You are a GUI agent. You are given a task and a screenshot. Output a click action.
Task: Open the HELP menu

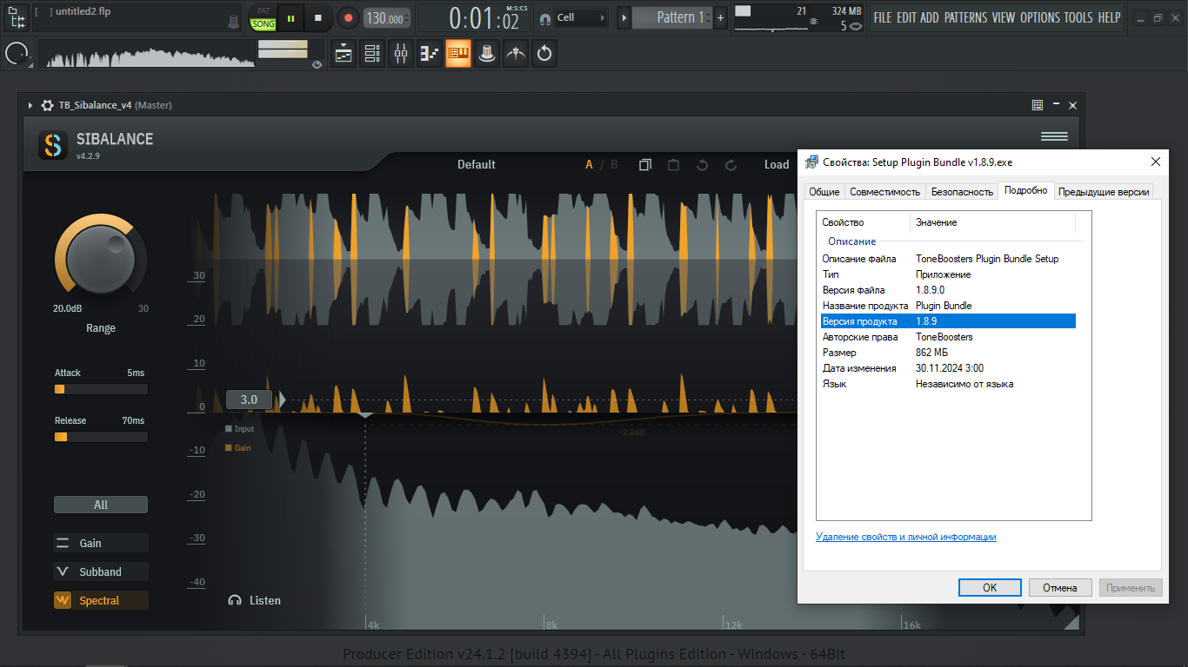tap(1109, 17)
